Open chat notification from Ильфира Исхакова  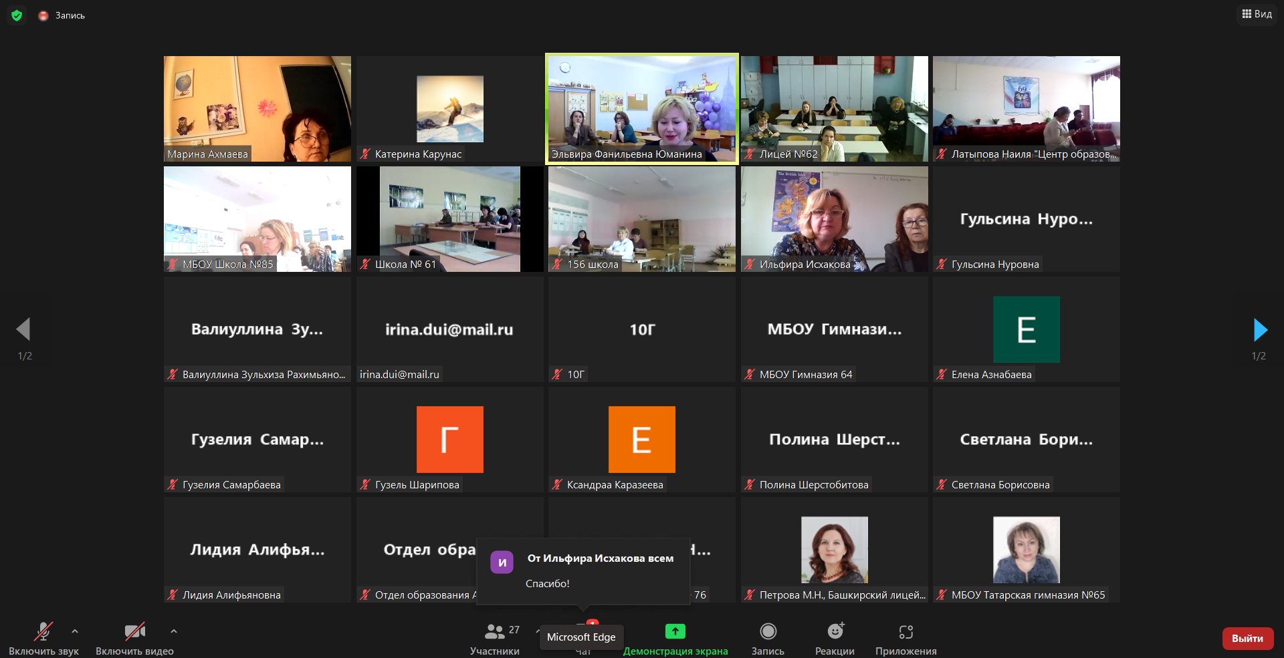583,571
